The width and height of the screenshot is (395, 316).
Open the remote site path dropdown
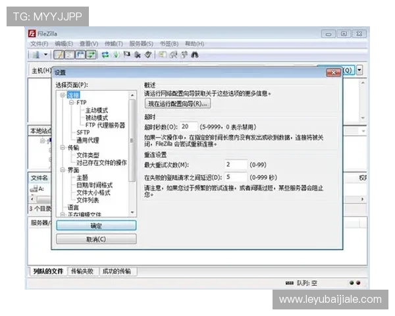(x=363, y=131)
